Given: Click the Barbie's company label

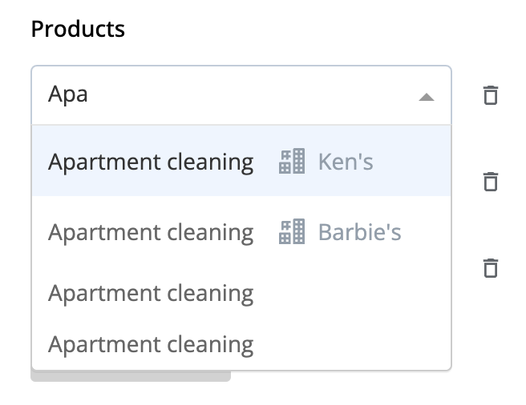Looking at the screenshot, I should pyautogui.click(x=359, y=232).
